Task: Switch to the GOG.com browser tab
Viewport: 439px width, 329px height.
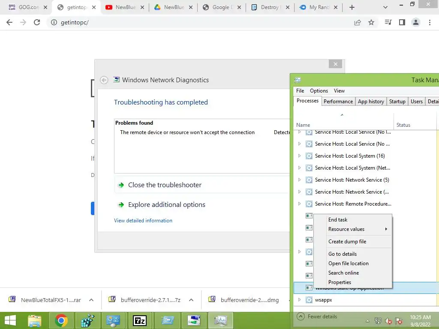Action: click(x=25, y=7)
